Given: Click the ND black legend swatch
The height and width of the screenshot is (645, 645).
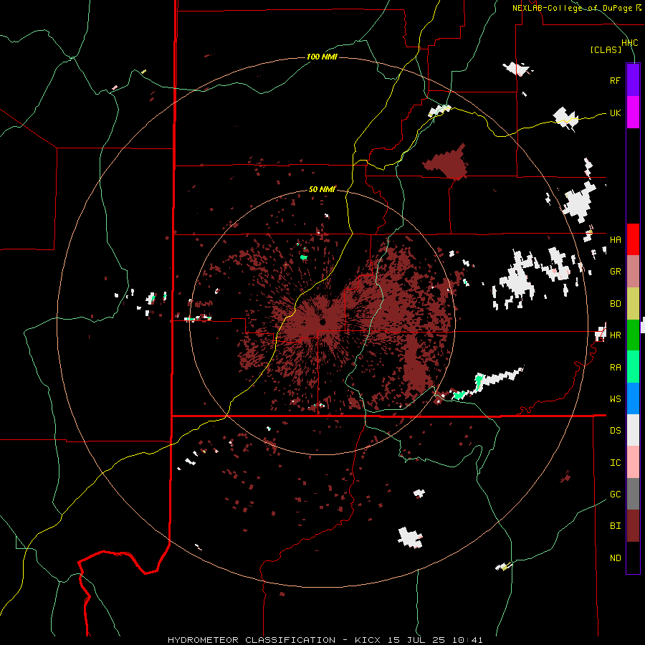Looking at the screenshot, I should pos(633,558).
